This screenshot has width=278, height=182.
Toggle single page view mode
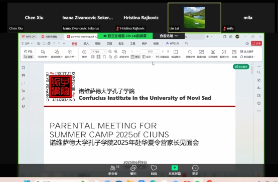(135, 57)
